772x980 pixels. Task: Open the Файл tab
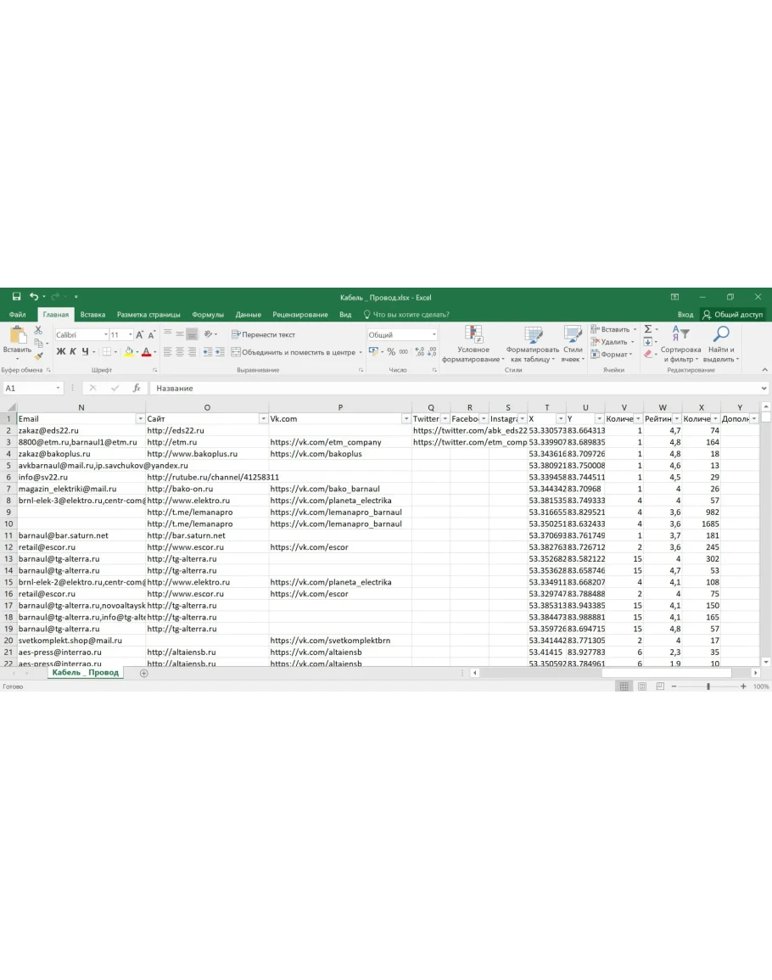coord(18,315)
